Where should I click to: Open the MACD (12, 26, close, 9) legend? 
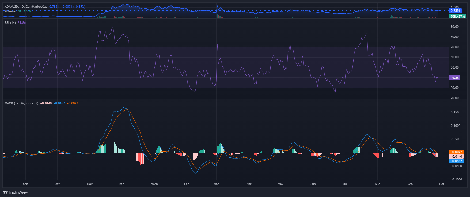pyautogui.click(x=21, y=103)
